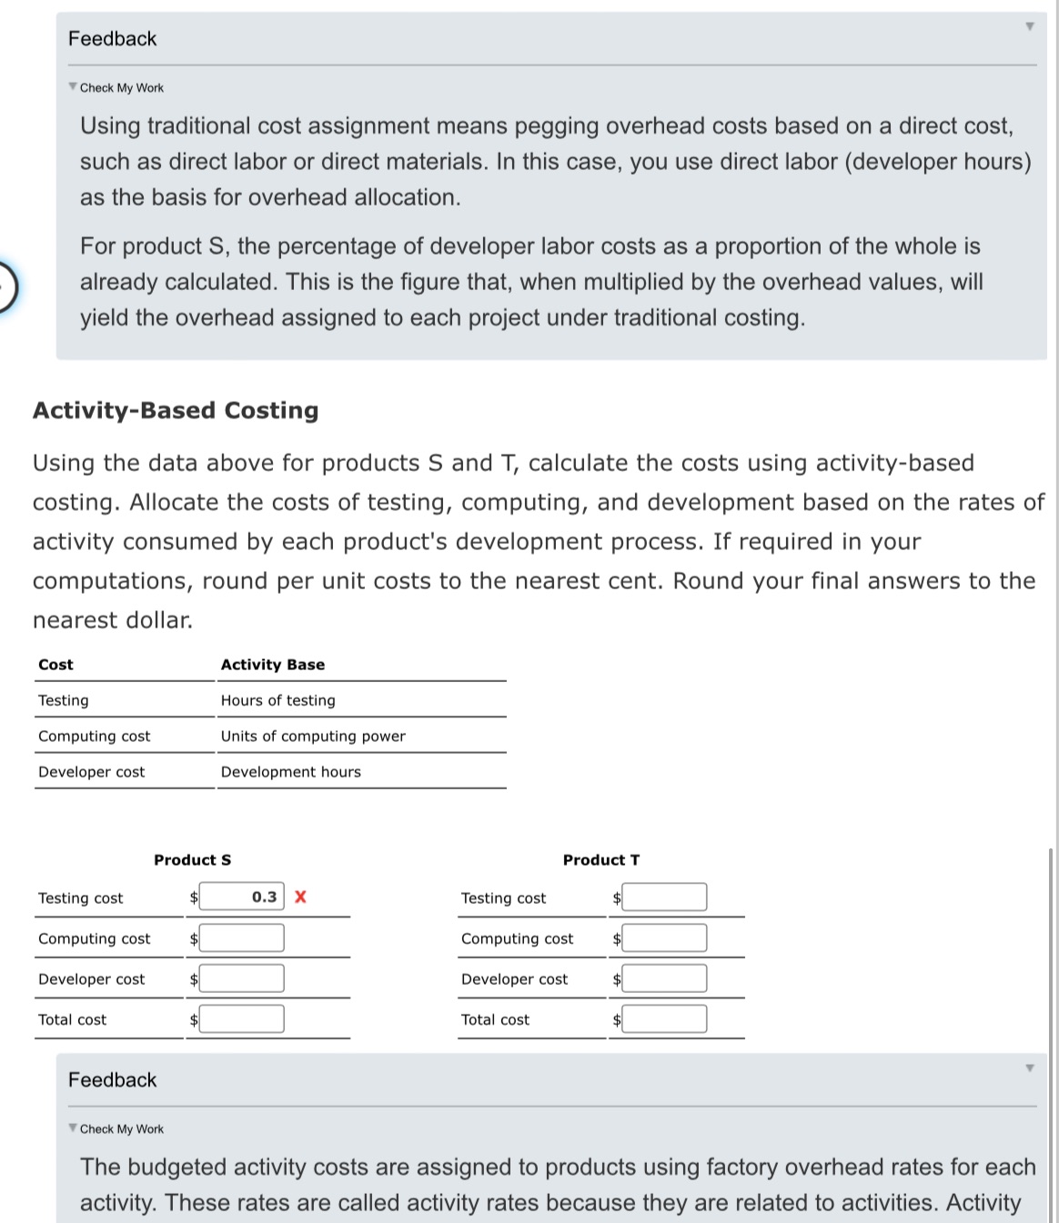Screen dimensions: 1059x1223
Task: Click the red X error marker beside 0.3
Action: pos(302,897)
